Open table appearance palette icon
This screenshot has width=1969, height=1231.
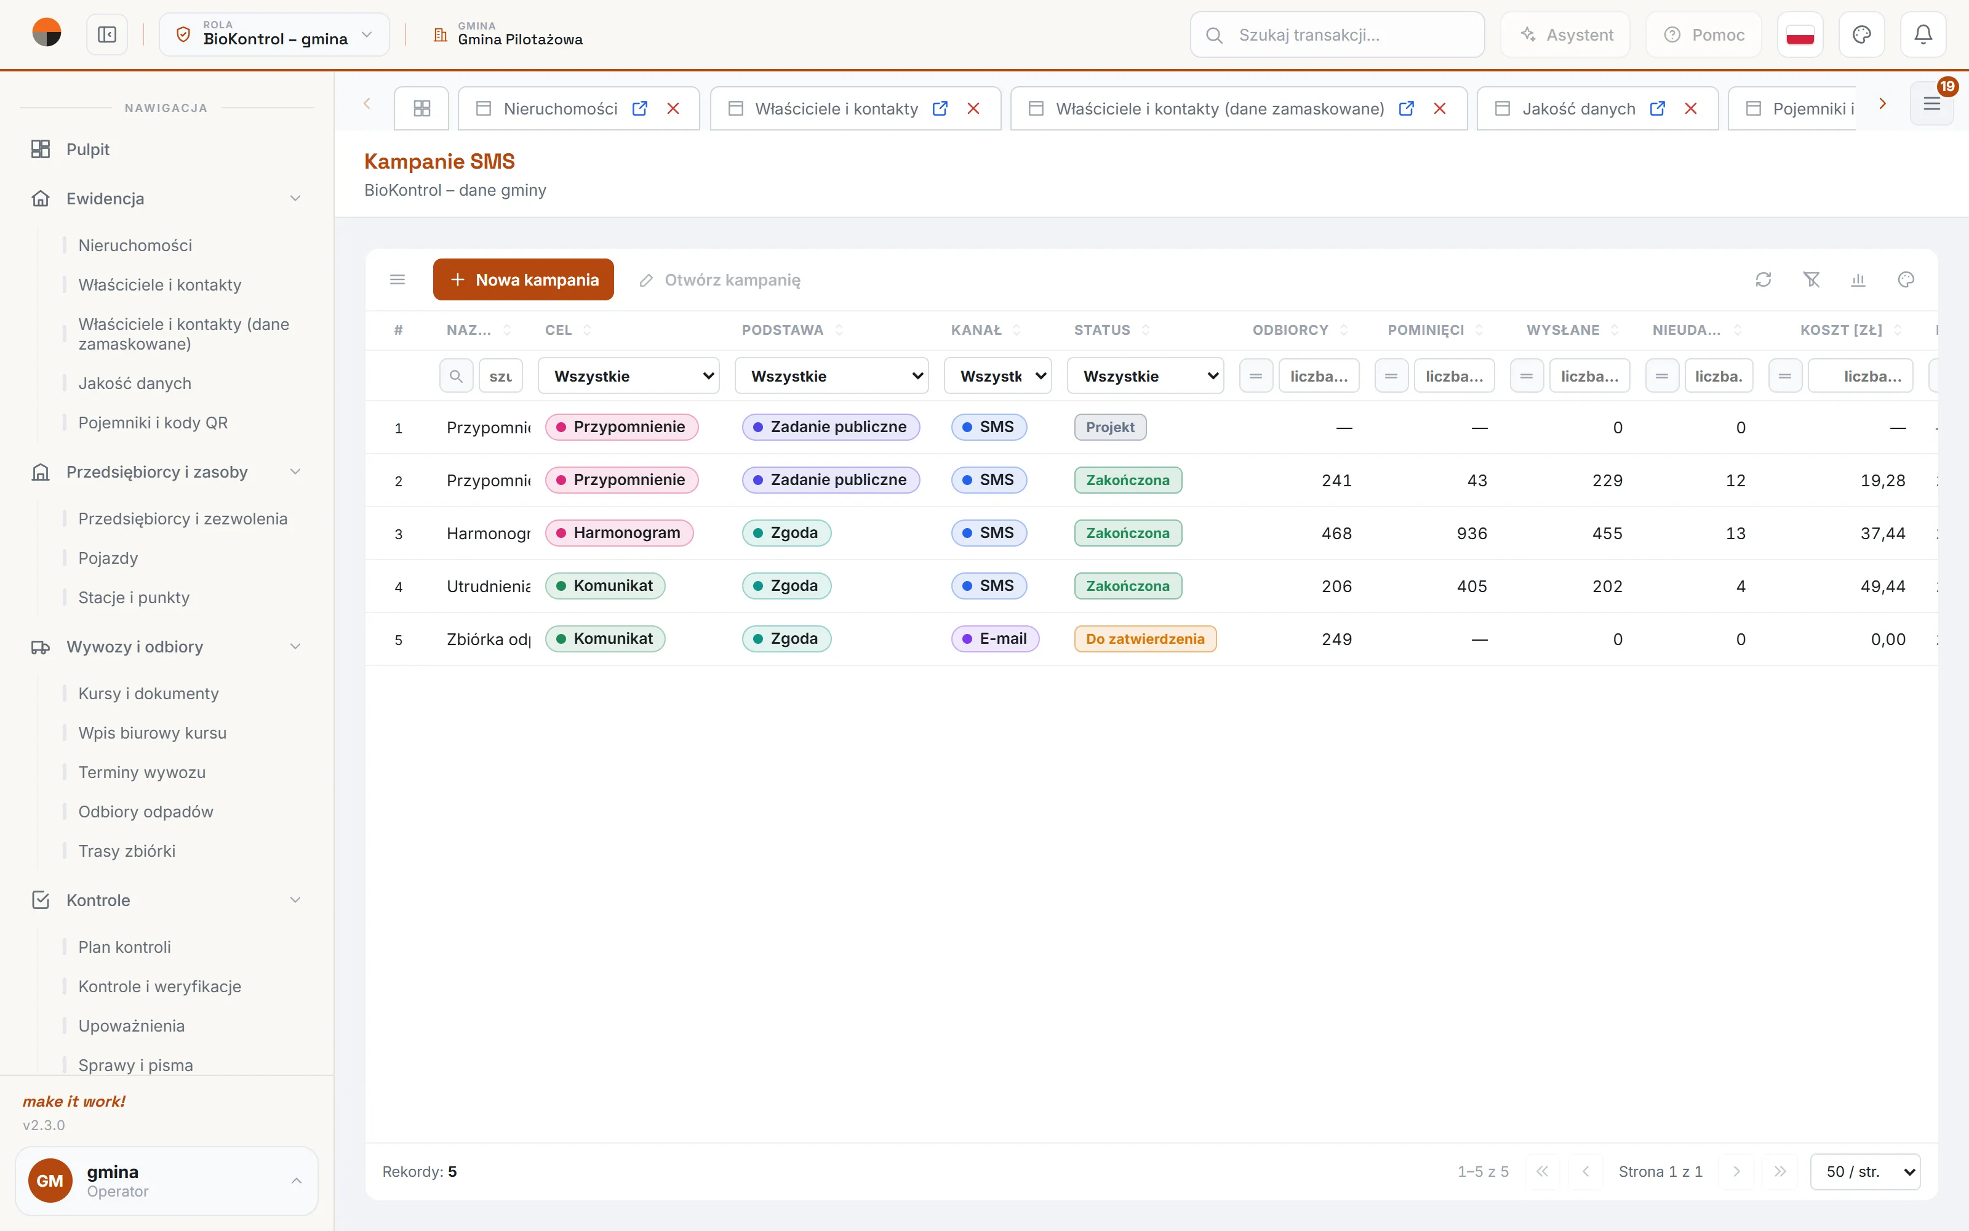point(1906,280)
